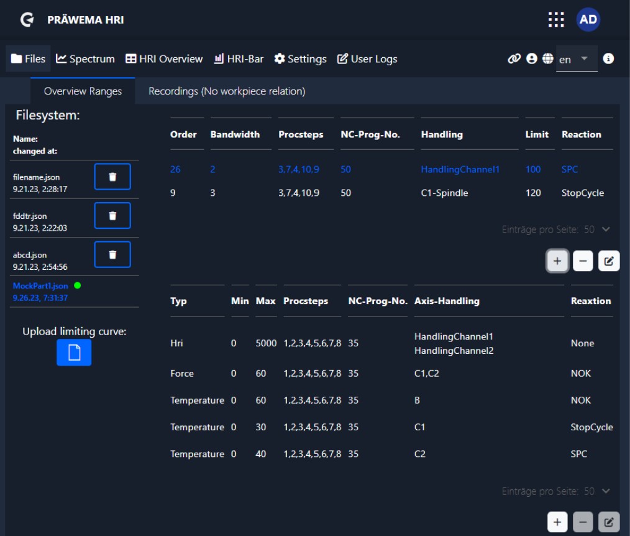Click the globe language icon
This screenshot has width=630, height=536.
tap(547, 58)
